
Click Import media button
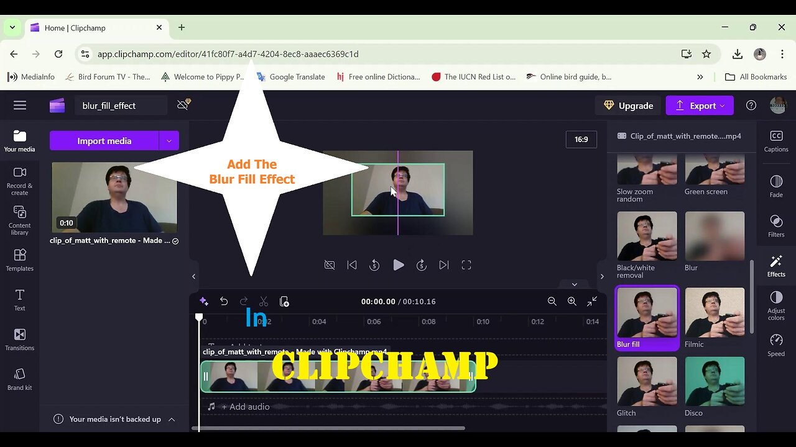[x=104, y=141]
